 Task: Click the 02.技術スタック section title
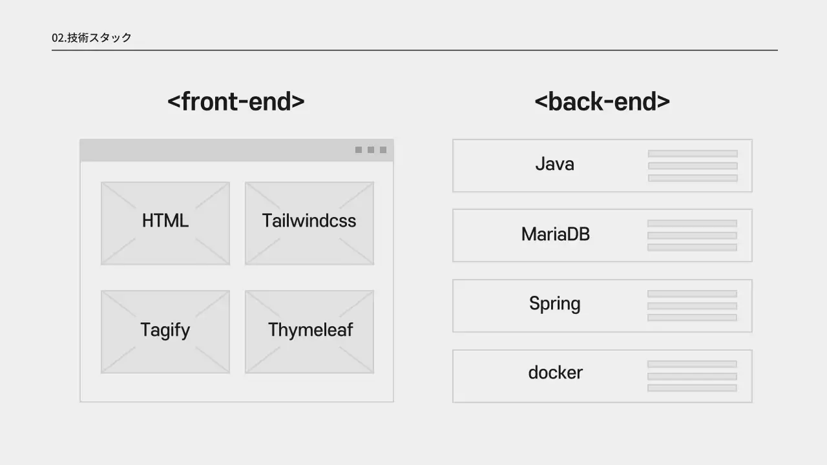(x=92, y=37)
